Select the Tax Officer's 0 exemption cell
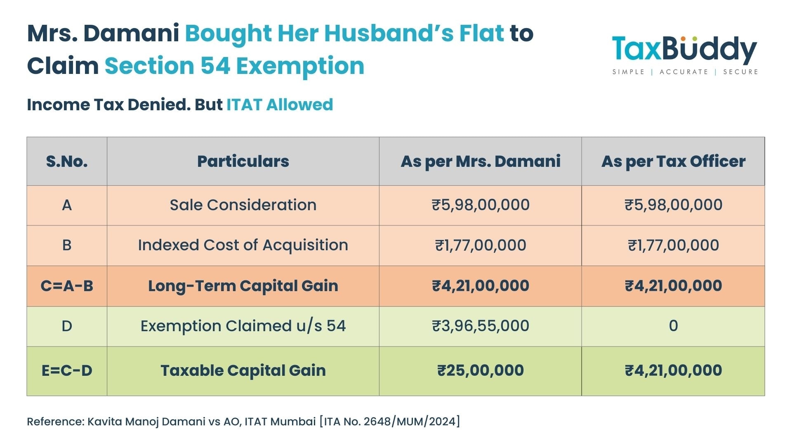Screen dimensions: 792x446 coord(673,326)
